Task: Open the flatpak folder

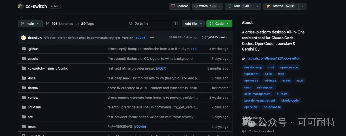Action: [x=33, y=88]
